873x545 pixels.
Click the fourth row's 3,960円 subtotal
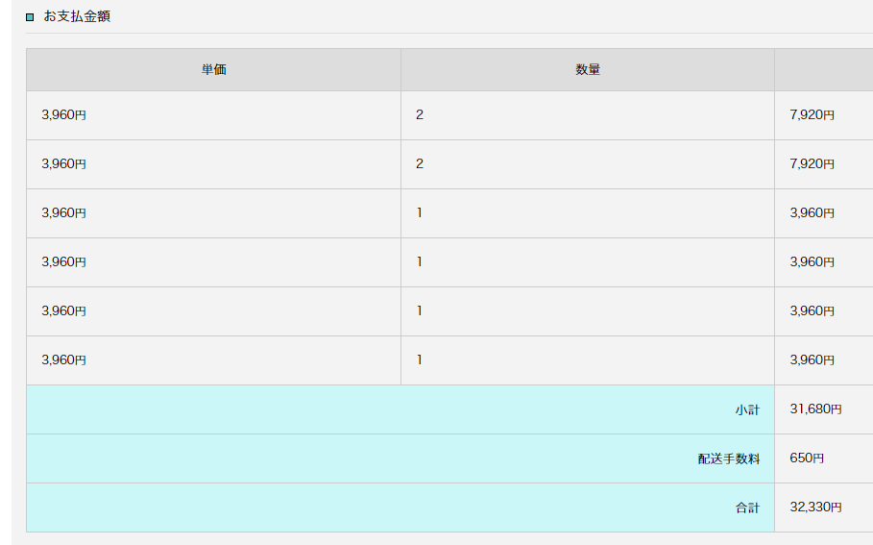tap(812, 261)
